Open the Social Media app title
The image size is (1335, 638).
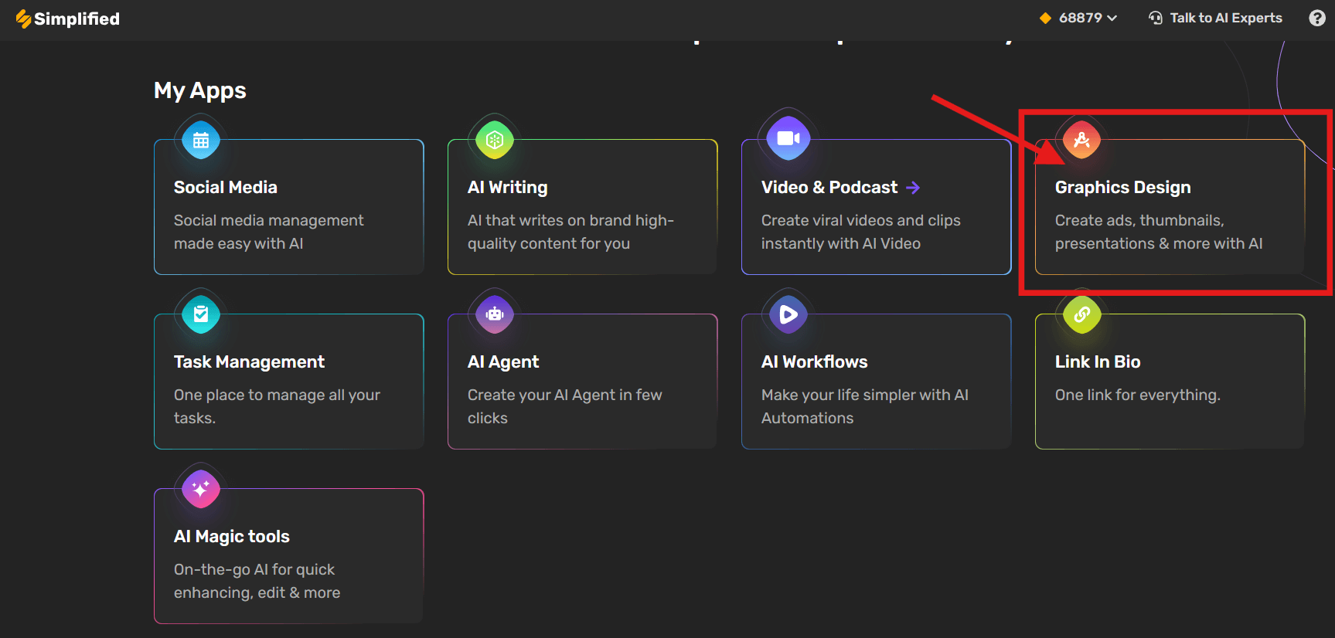click(x=226, y=188)
